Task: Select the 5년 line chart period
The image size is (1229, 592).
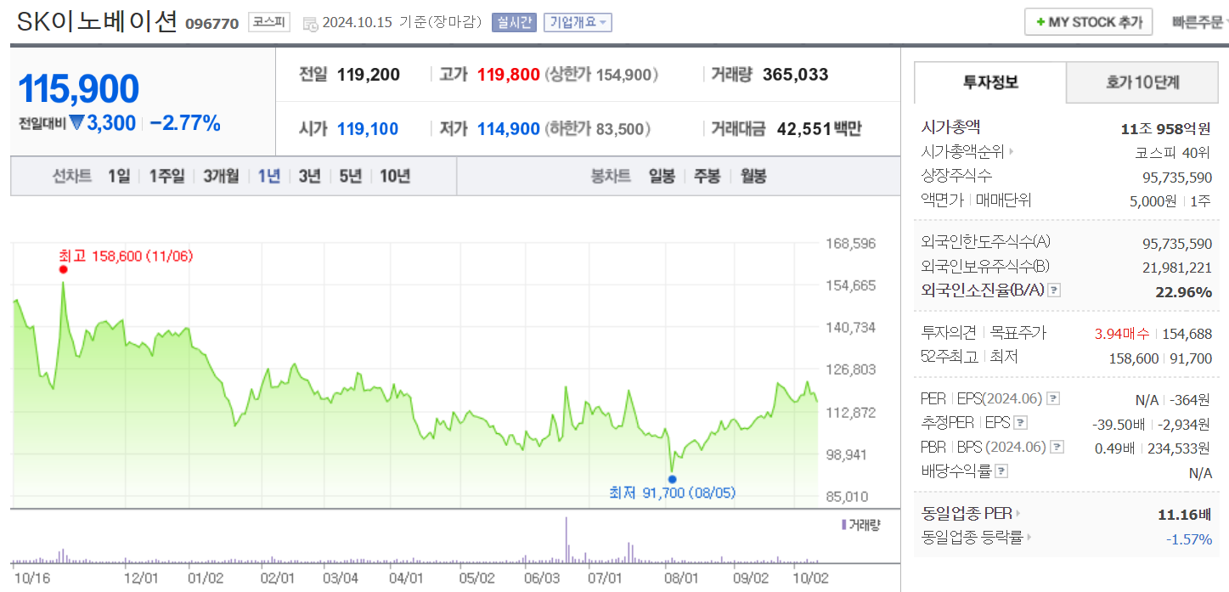Action: (351, 177)
